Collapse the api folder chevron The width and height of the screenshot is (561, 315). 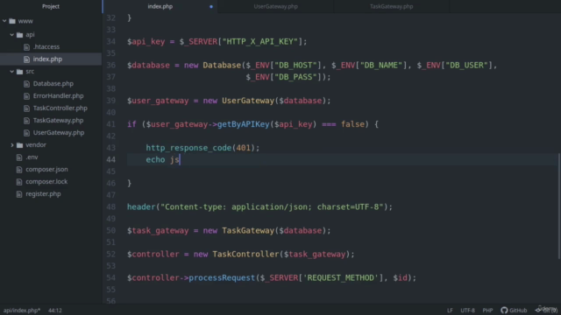pos(11,35)
